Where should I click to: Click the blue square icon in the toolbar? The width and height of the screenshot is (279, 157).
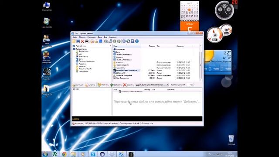[x=101, y=41]
